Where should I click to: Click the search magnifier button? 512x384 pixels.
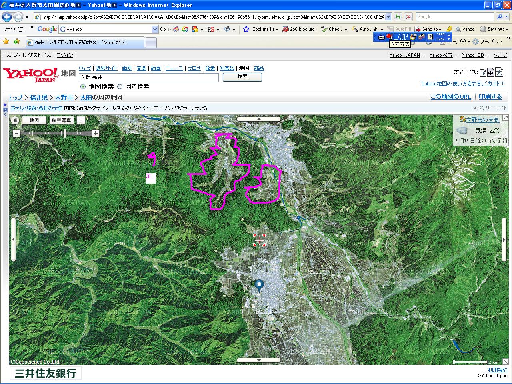[499, 17]
